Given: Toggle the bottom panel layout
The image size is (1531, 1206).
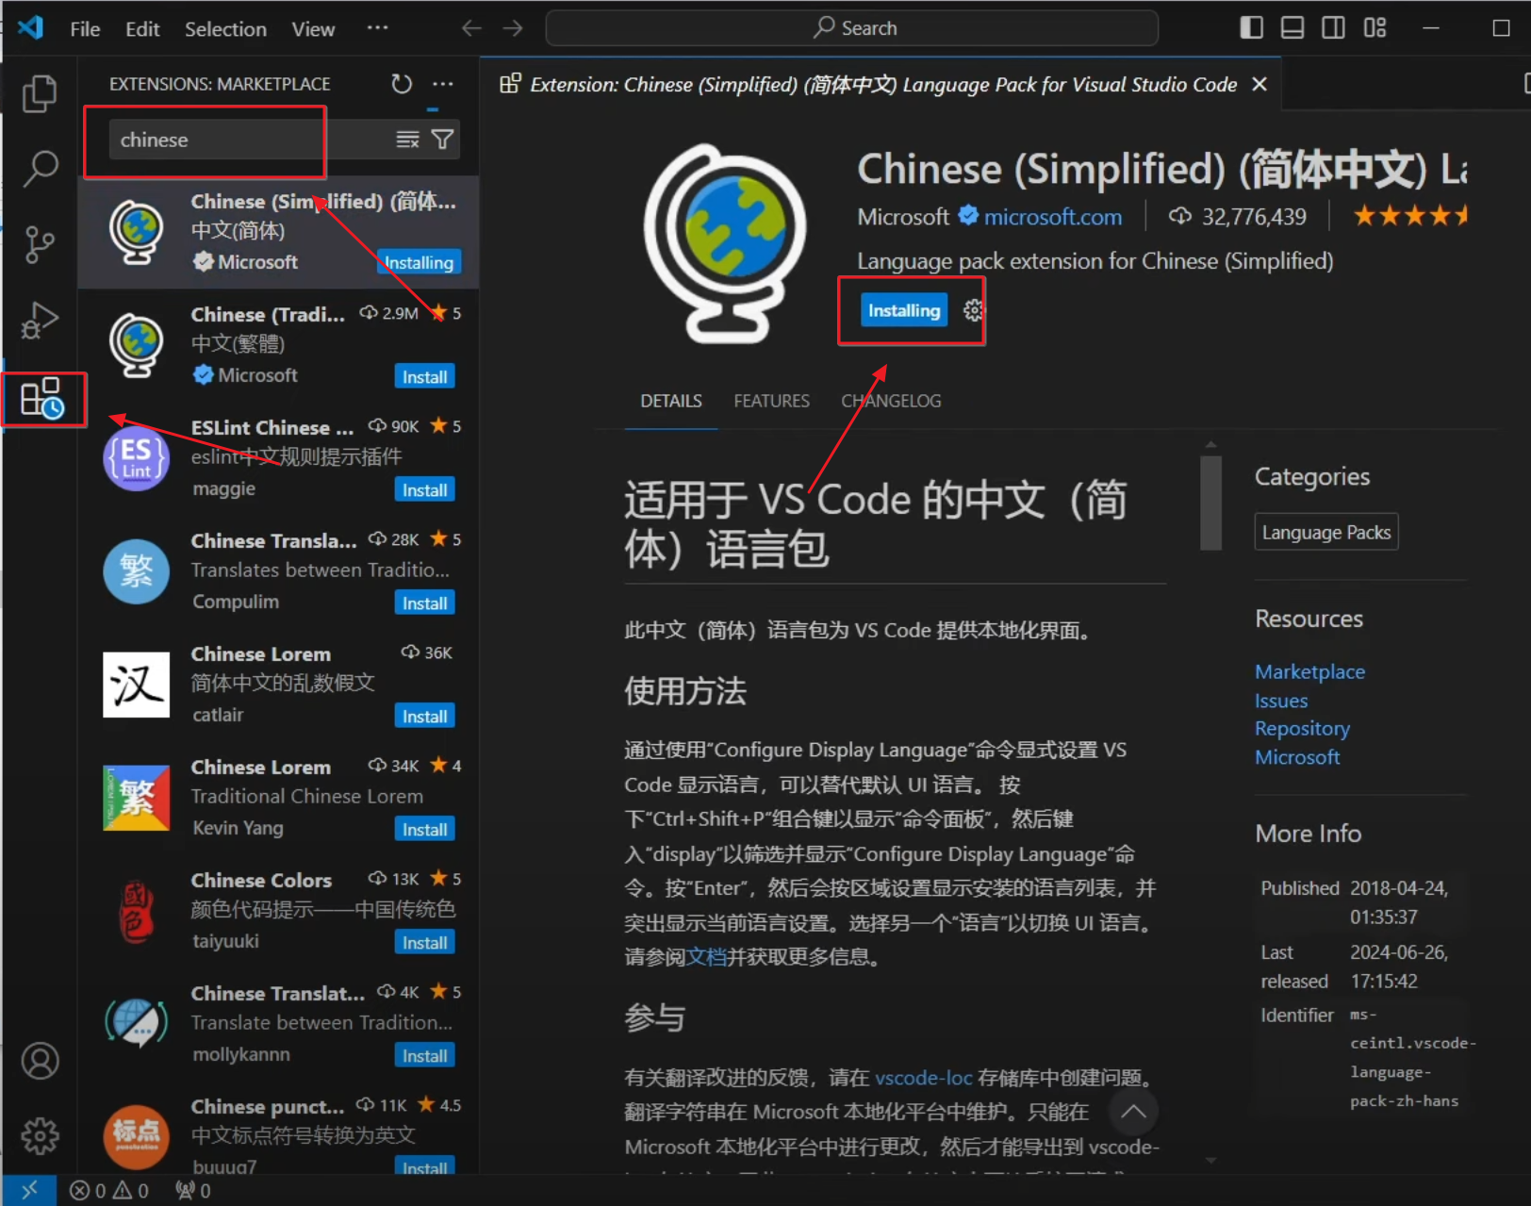Looking at the screenshot, I should point(1292,28).
